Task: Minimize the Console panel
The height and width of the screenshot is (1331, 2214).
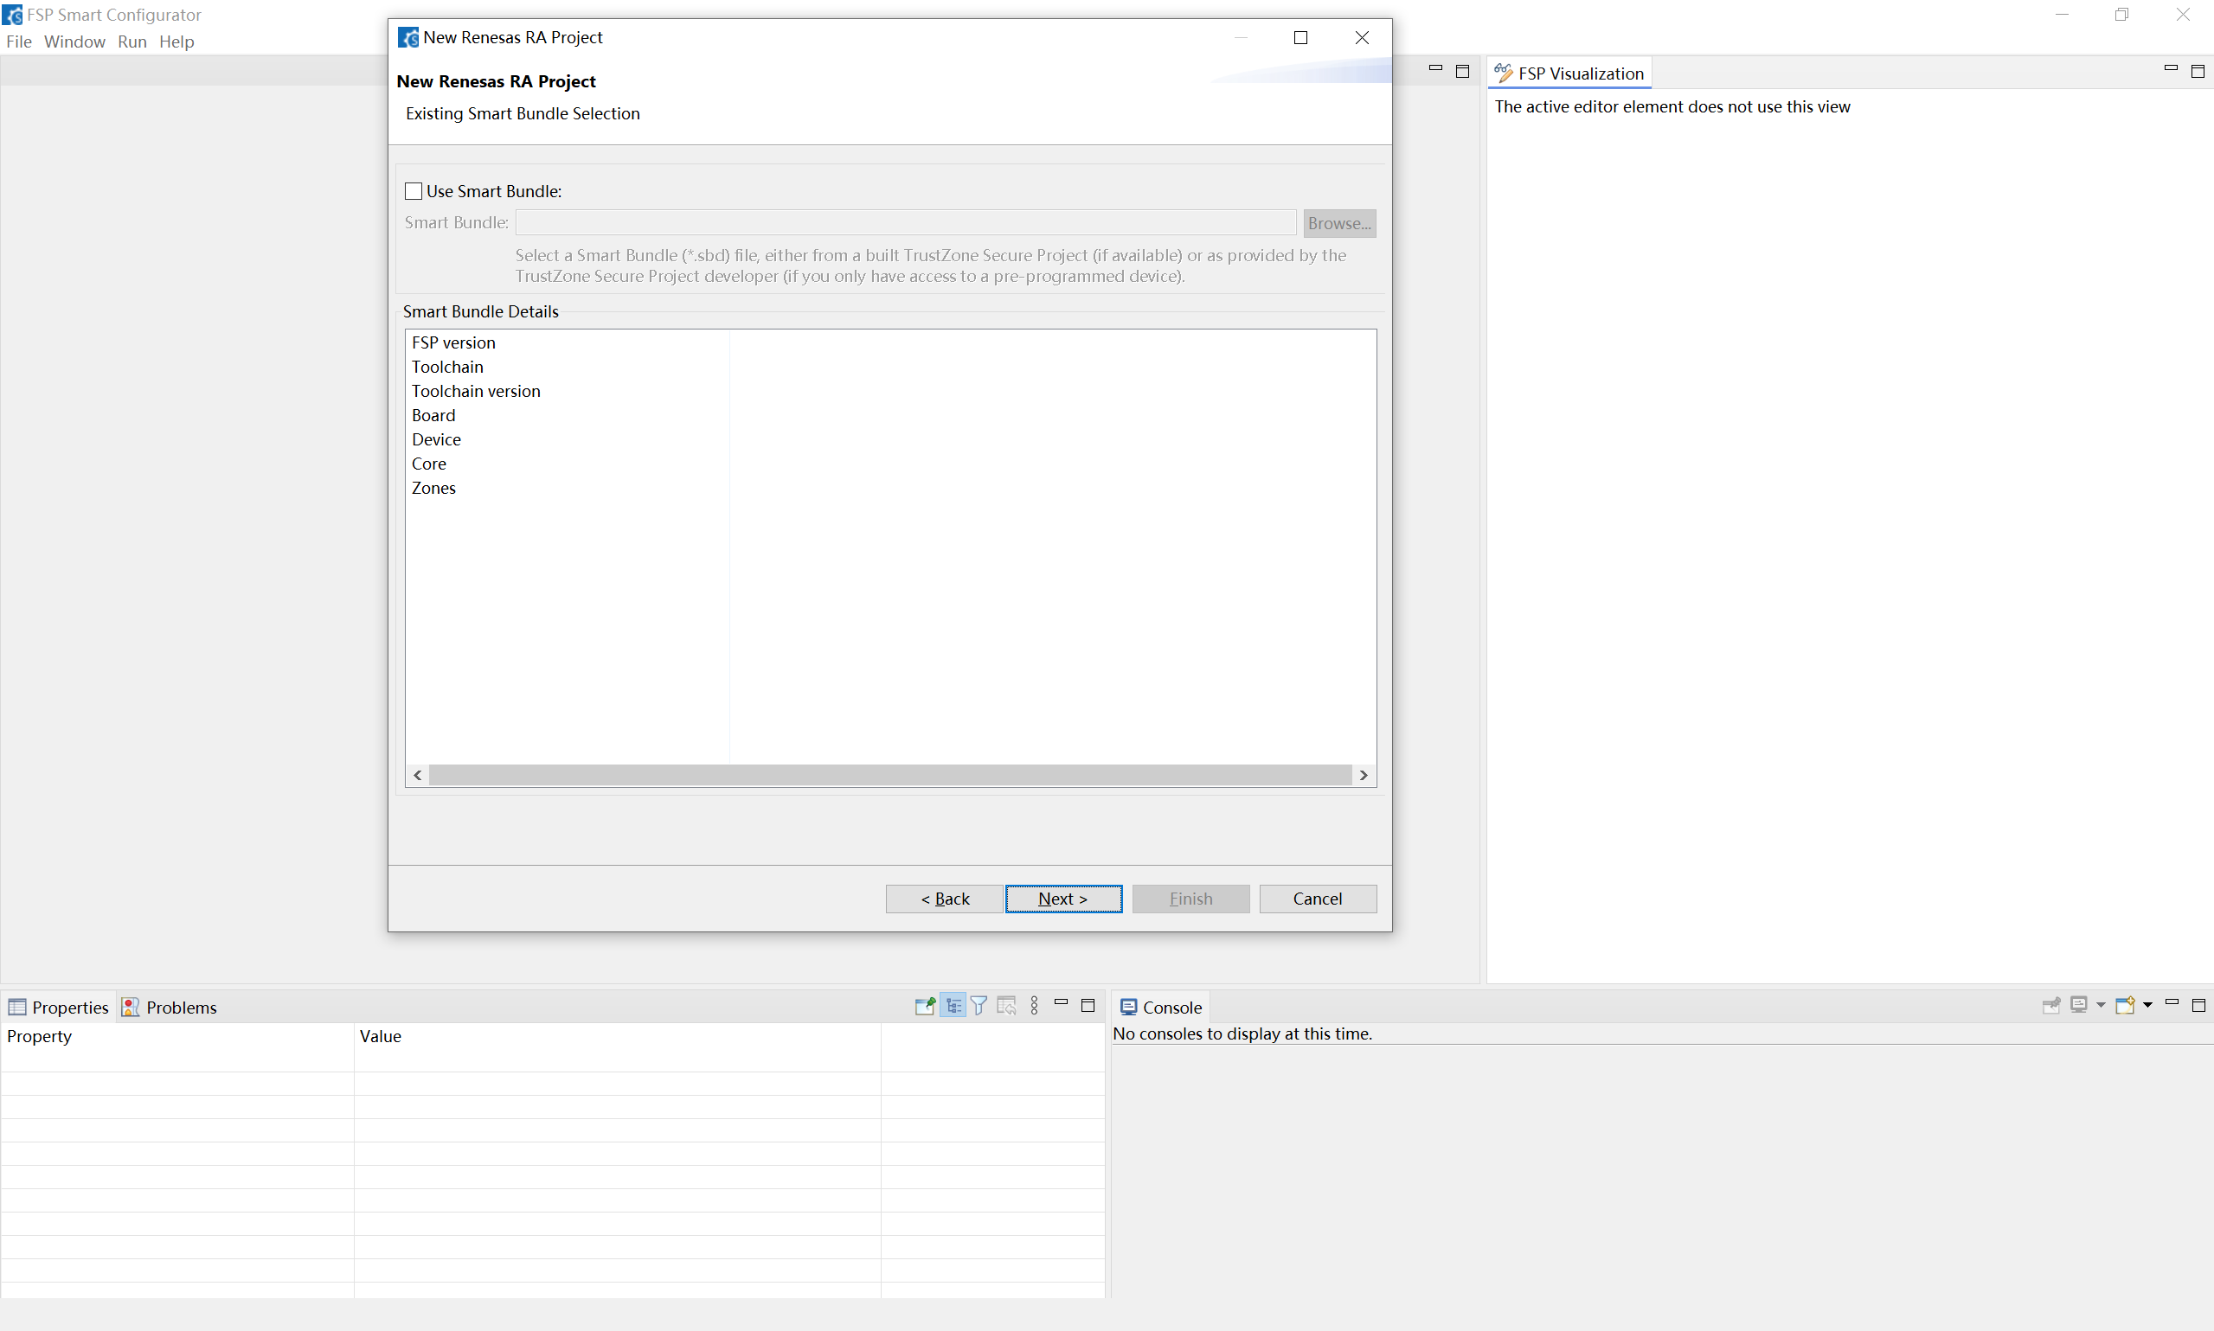Action: click(2172, 1002)
